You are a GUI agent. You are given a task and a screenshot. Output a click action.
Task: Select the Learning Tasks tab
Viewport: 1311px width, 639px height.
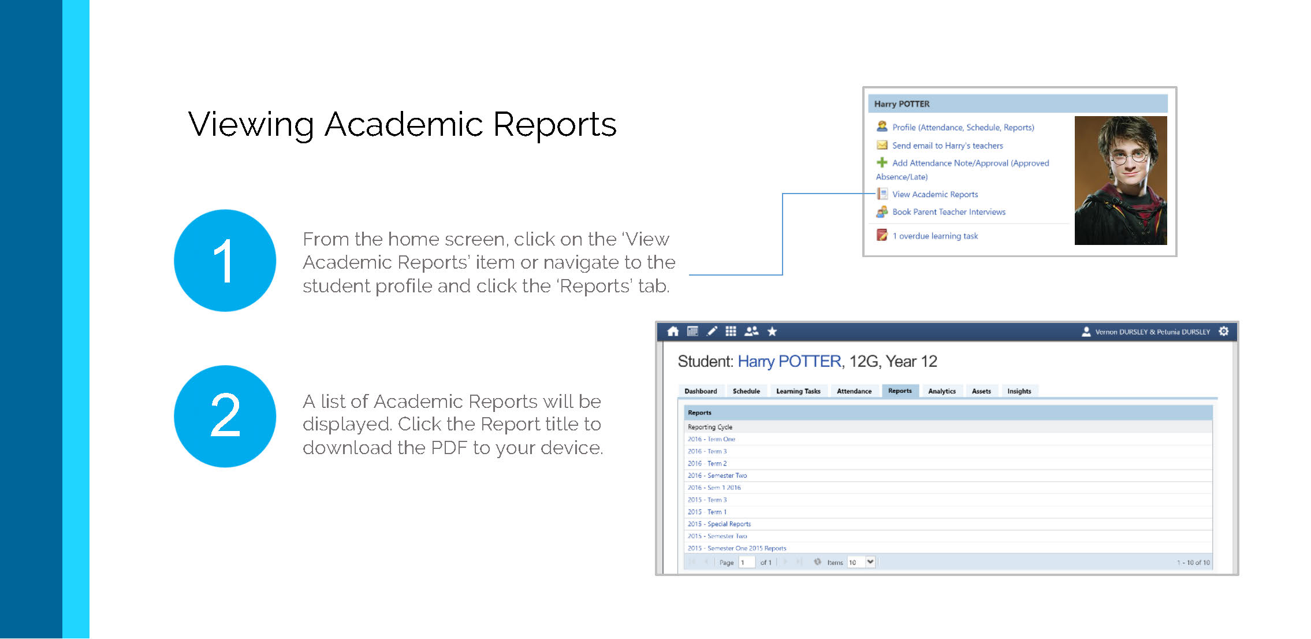798,391
